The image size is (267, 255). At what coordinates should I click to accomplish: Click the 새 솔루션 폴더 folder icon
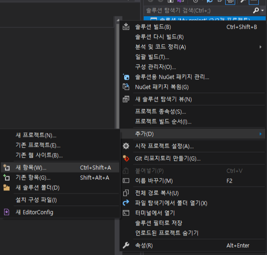pos(6,188)
